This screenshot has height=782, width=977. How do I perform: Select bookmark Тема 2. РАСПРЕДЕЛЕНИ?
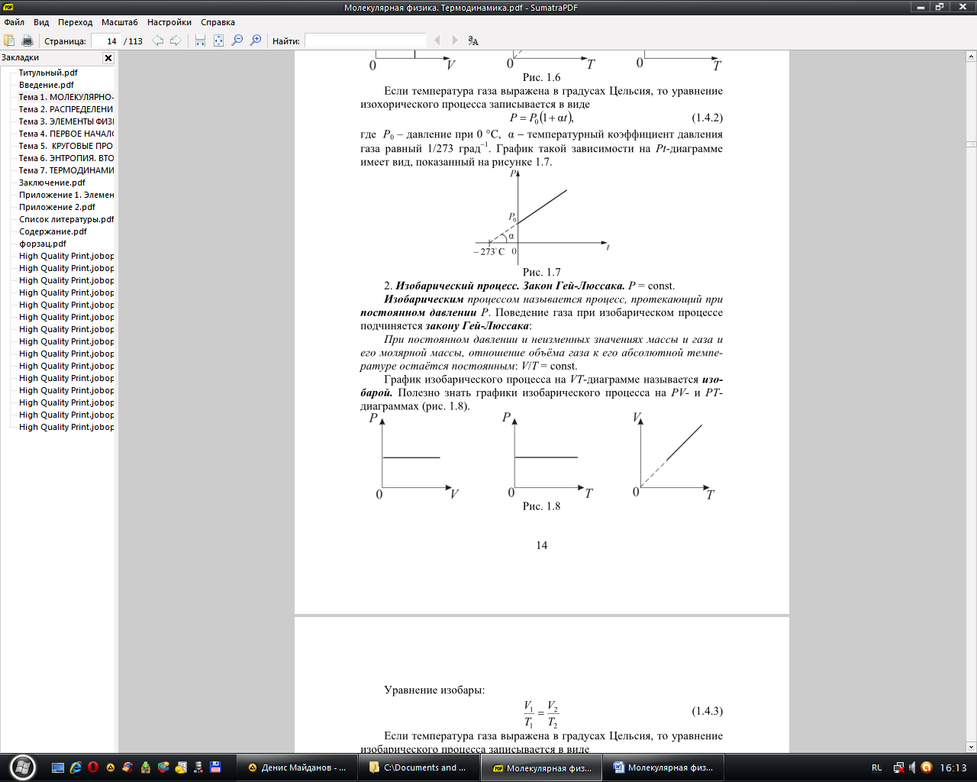[x=66, y=109]
